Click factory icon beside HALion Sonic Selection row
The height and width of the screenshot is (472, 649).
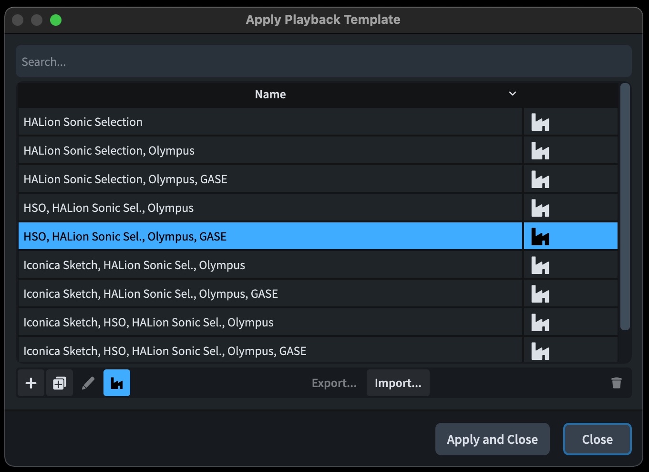pyautogui.click(x=540, y=122)
